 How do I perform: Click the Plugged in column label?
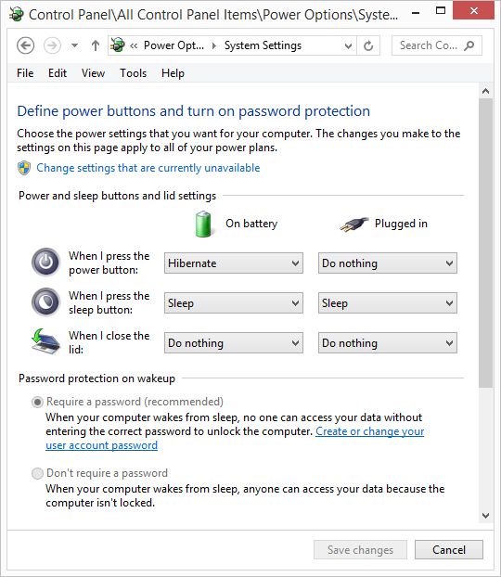click(401, 224)
